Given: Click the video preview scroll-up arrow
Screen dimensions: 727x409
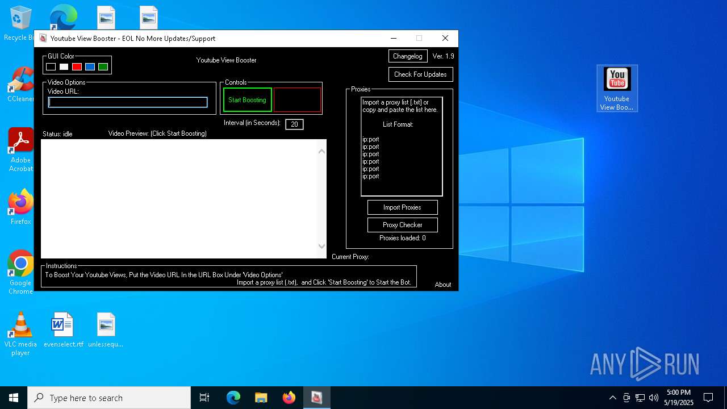Looking at the screenshot, I should (322, 151).
